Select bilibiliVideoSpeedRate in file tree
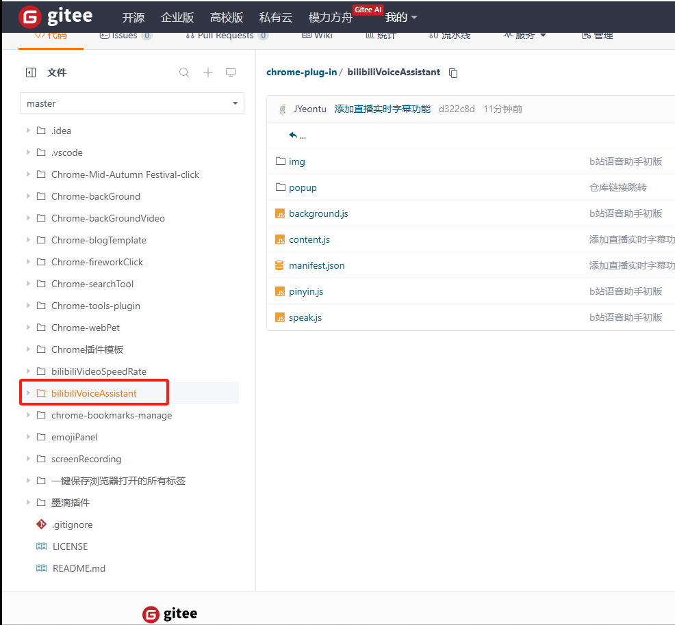 99,371
